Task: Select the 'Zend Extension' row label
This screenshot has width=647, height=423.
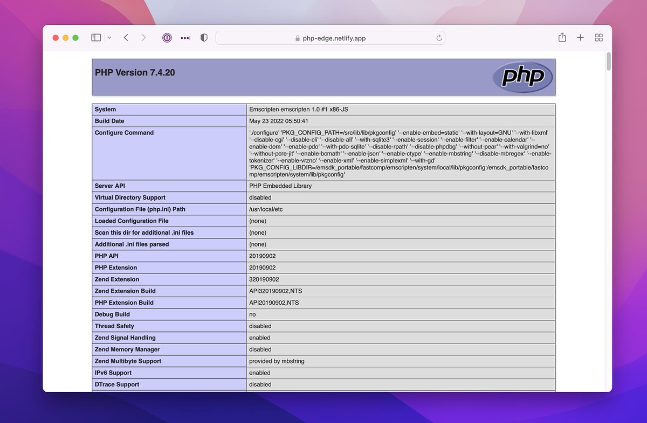Action: click(117, 279)
